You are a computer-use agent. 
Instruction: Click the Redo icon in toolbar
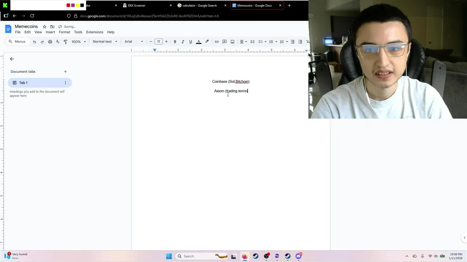[42, 41]
